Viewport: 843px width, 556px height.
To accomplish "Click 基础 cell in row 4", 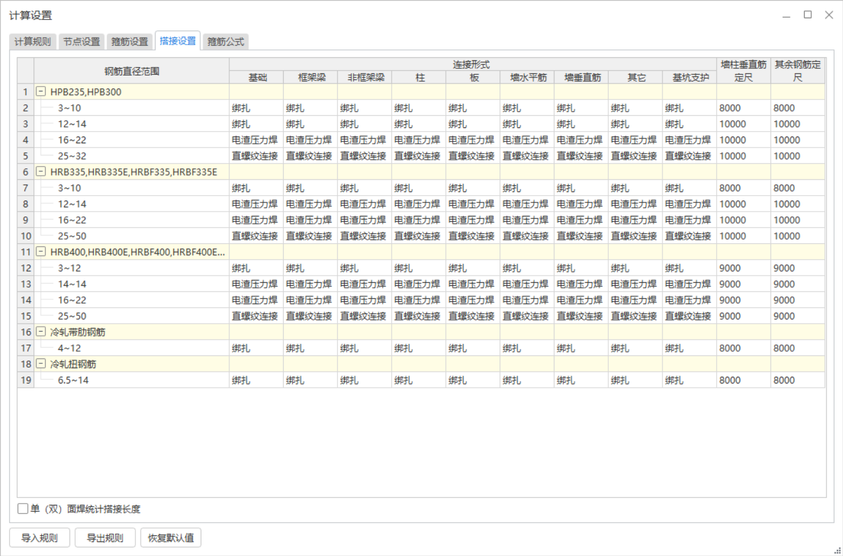I will (x=256, y=140).
